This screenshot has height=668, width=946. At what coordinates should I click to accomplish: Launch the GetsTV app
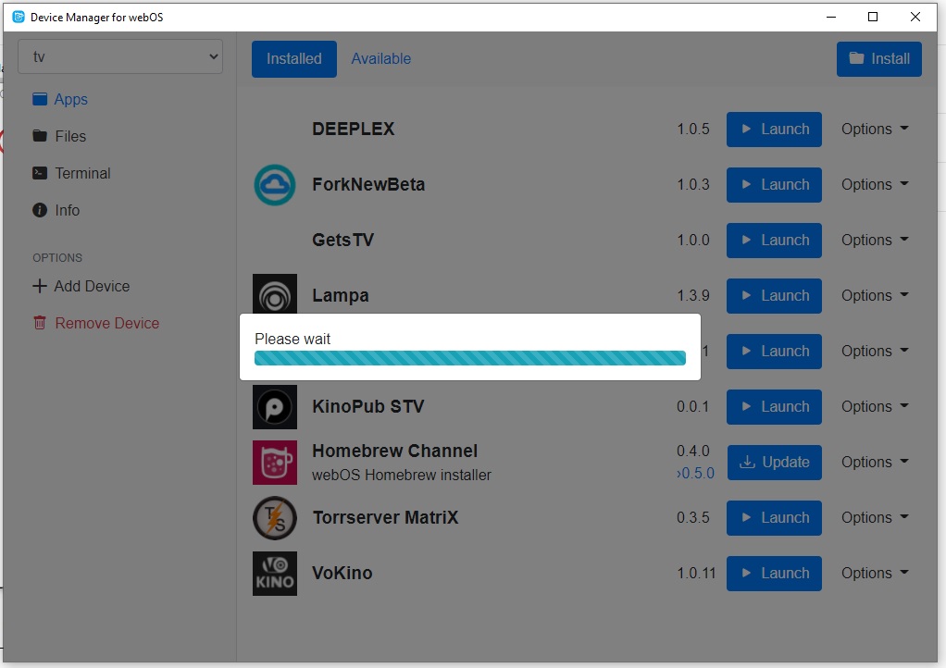click(x=774, y=241)
